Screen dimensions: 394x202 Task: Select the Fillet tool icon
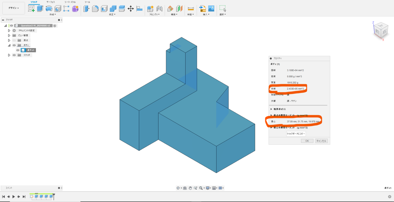pyautogui.click(x=95, y=9)
